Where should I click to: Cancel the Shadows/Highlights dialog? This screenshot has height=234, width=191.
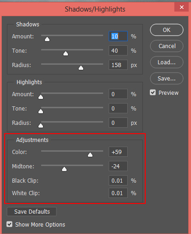pyautogui.click(x=166, y=46)
